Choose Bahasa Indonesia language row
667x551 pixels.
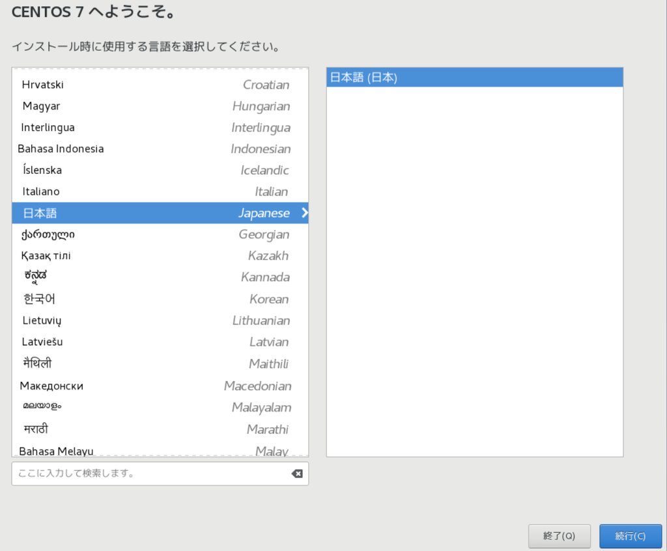click(x=160, y=148)
